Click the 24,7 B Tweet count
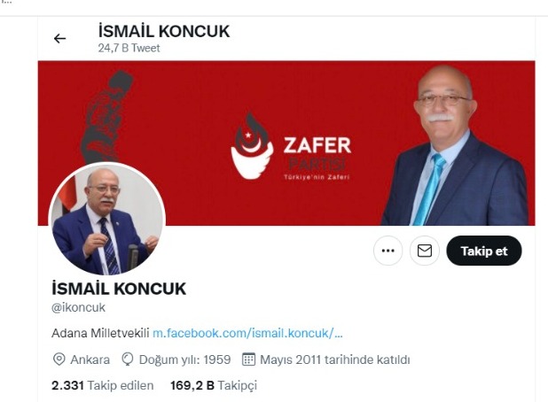The width and height of the screenshot is (548, 402). (129, 48)
